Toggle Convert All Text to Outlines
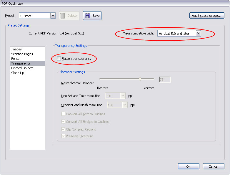Viewport: 230px width, 175px height. [x=63, y=114]
